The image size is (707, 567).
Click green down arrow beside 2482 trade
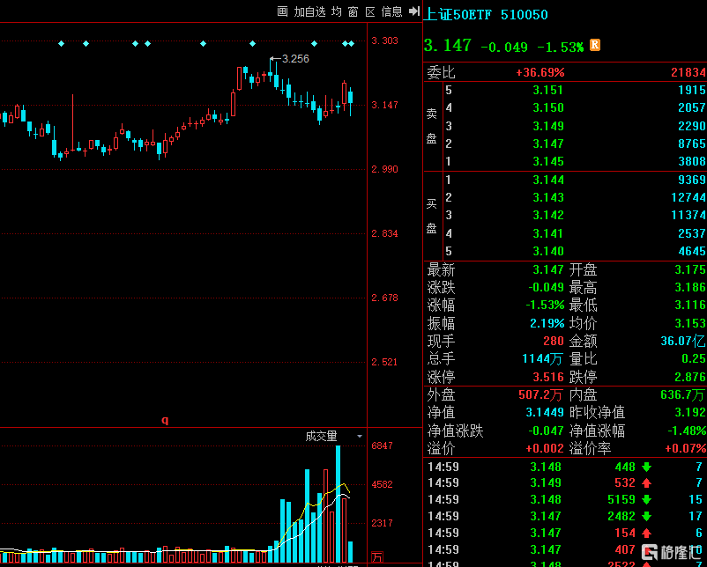pos(646,517)
